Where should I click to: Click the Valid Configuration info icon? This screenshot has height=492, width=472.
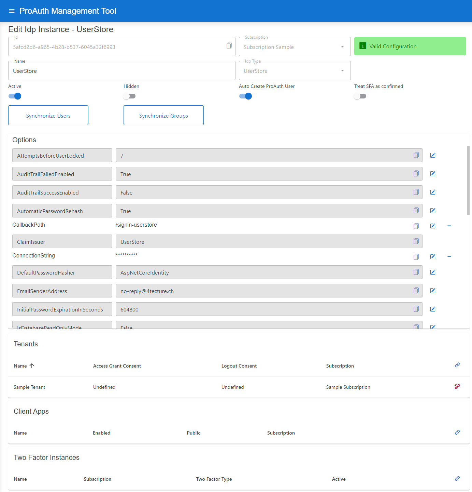click(363, 46)
